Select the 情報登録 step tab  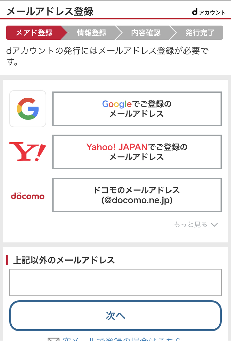91,33
